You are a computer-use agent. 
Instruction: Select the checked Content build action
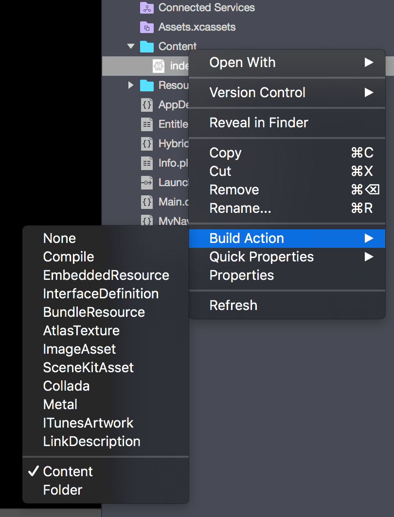[68, 471]
